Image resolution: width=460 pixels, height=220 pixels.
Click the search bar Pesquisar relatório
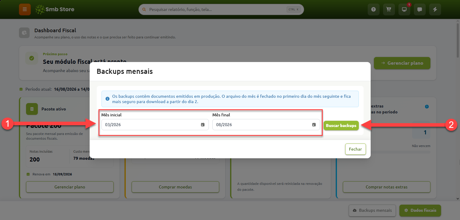point(221,9)
